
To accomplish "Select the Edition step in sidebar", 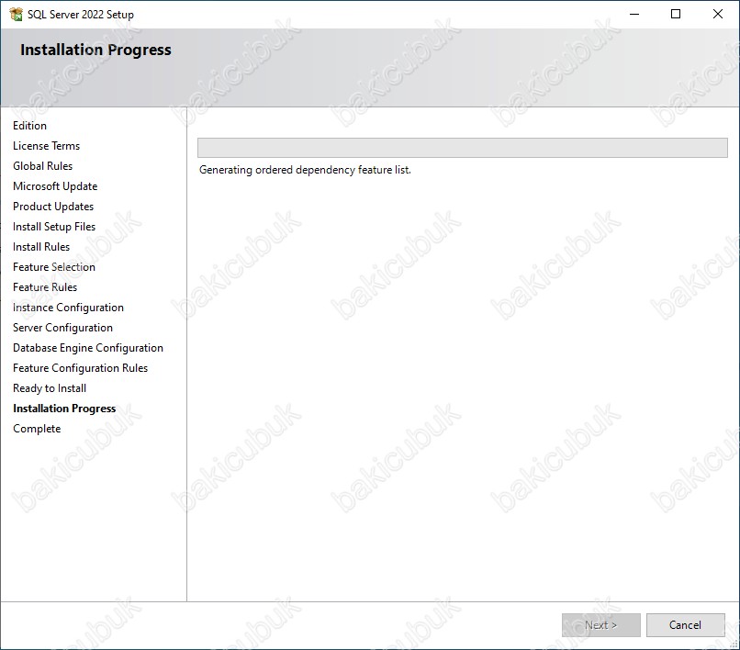I will point(29,126).
